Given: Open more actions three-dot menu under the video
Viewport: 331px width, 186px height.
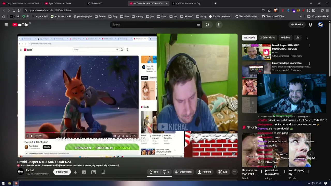Looking at the screenshot, I should 235,172.
